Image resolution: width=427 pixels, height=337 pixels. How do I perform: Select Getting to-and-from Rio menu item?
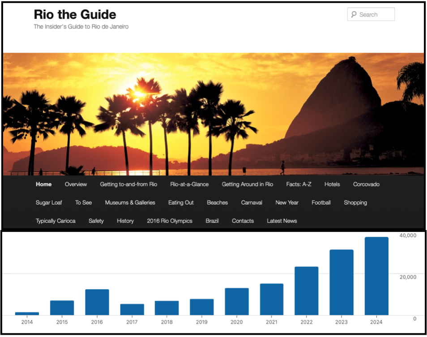point(128,184)
